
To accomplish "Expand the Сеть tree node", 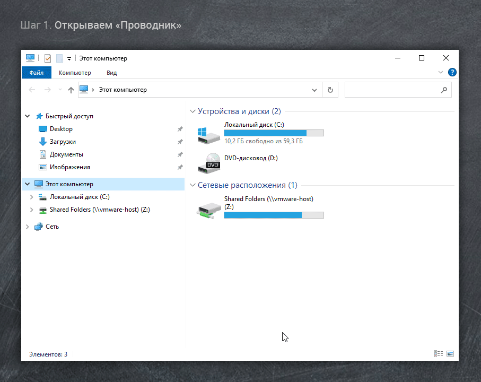I will [x=28, y=227].
